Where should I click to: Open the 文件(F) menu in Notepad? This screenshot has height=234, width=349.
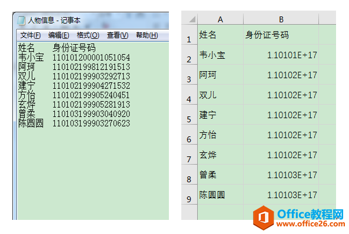pos(31,35)
